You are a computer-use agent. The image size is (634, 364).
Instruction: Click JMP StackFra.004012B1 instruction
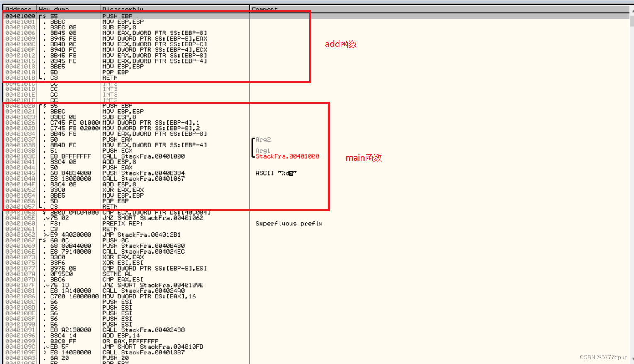click(x=141, y=235)
